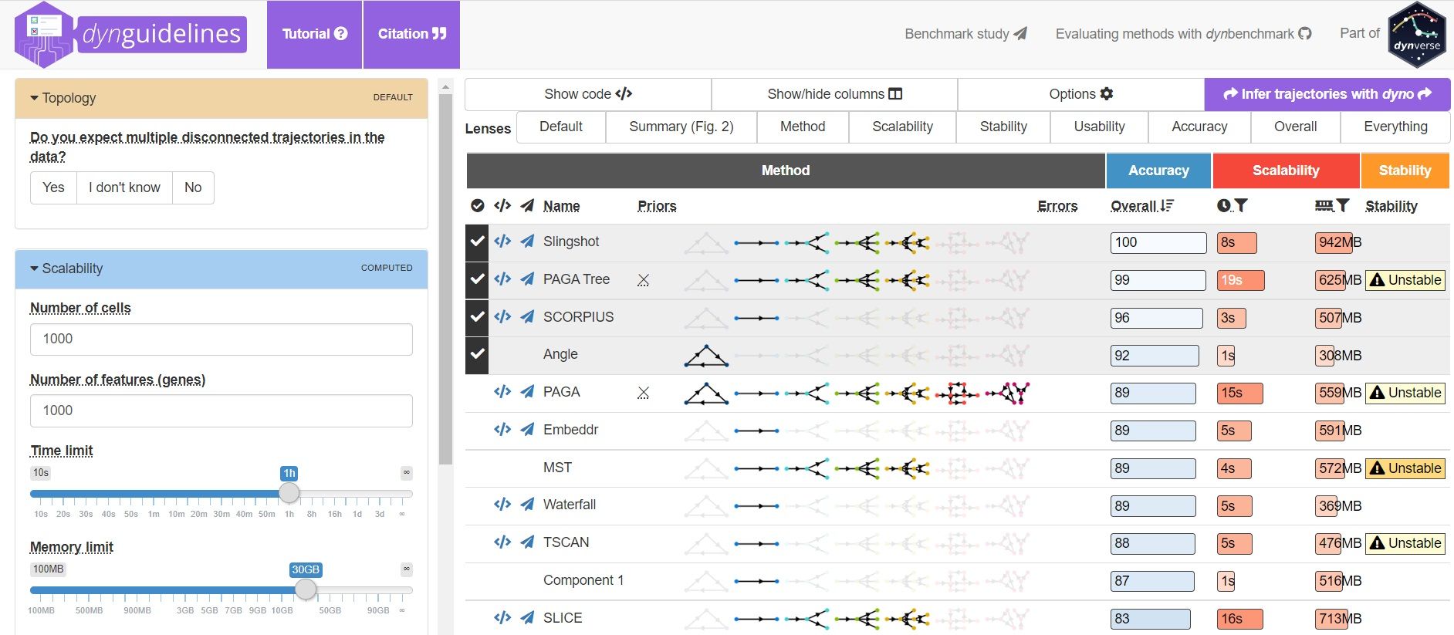
Task: Click the Memory limit slider handle
Action: [306, 589]
